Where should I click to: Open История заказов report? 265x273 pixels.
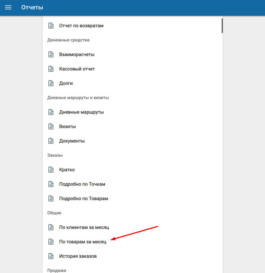78,256
